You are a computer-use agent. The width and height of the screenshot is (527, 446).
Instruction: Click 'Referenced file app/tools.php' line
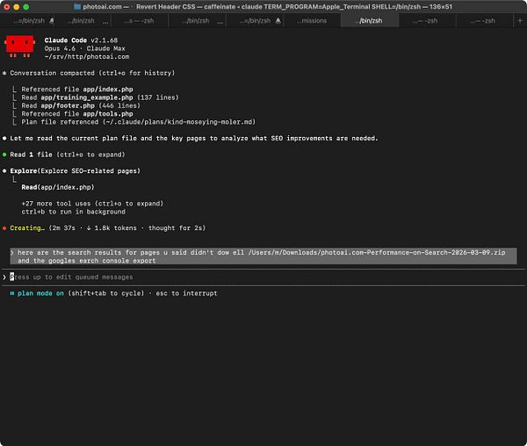click(77, 114)
